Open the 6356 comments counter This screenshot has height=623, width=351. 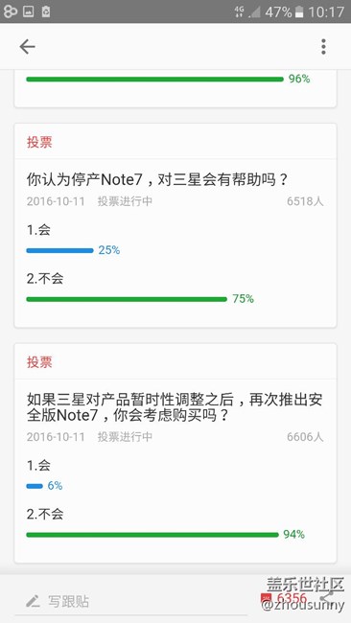(284, 598)
